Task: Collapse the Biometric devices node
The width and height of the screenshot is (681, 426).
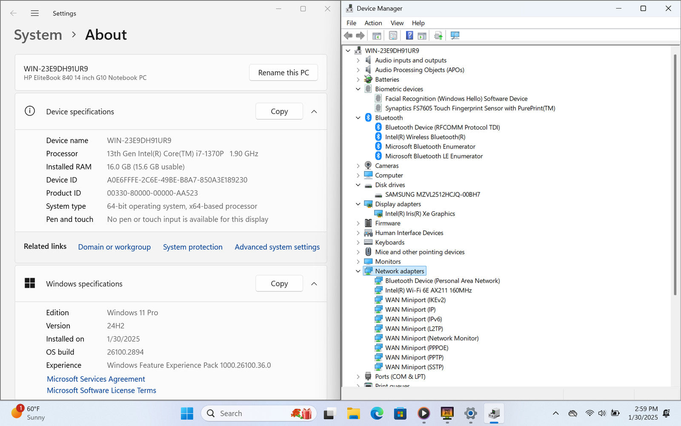Action: tap(358, 89)
